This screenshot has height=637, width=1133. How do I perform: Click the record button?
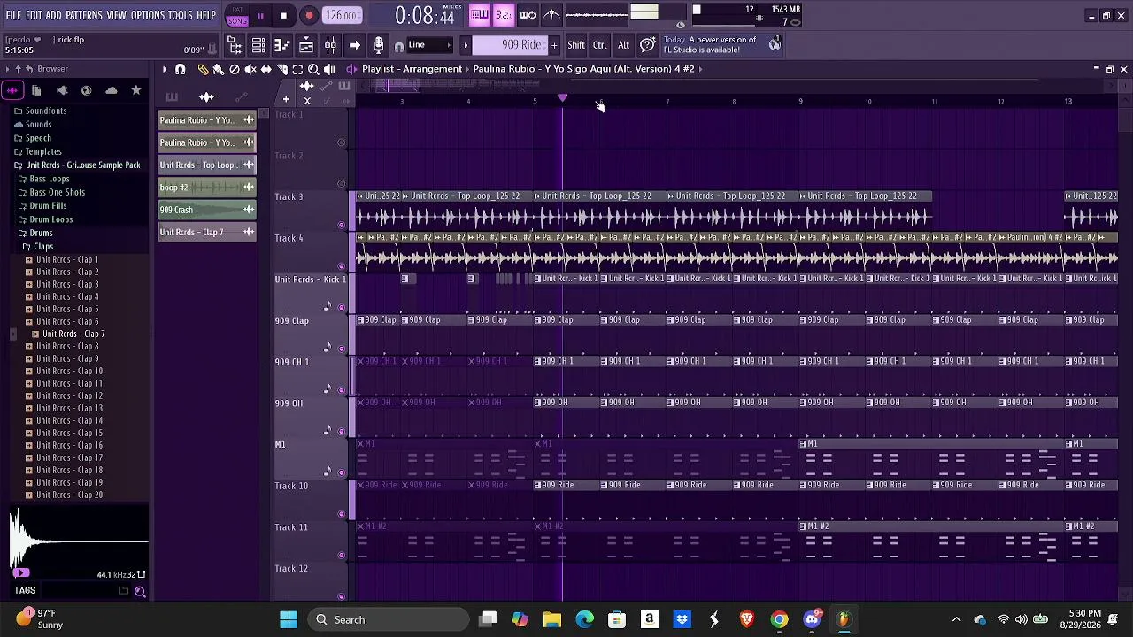[x=309, y=15]
